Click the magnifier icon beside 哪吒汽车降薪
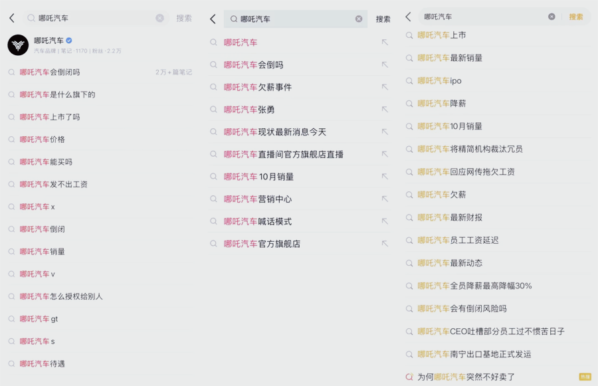The image size is (598, 386). (x=409, y=104)
